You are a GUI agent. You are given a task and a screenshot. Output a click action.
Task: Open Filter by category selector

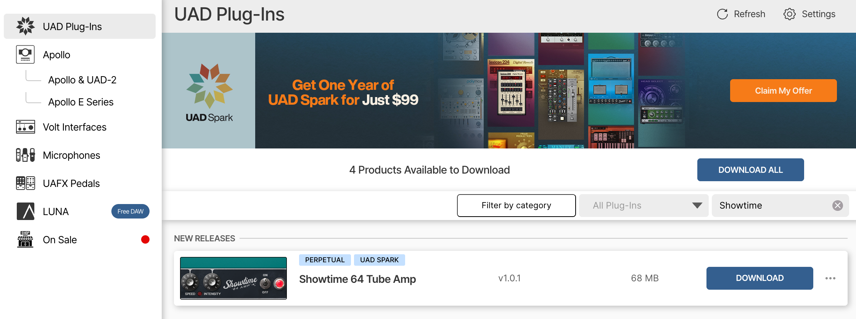click(516, 206)
